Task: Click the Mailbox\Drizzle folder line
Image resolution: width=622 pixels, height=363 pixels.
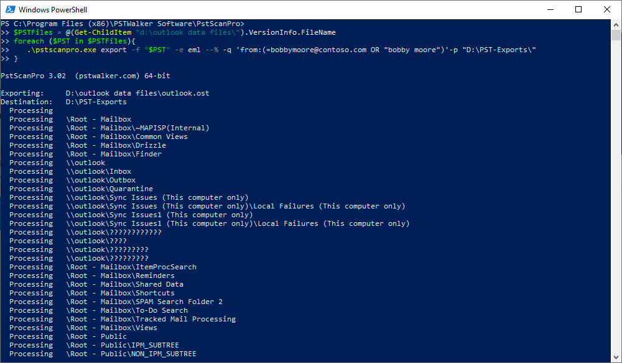Action: pos(116,145)
